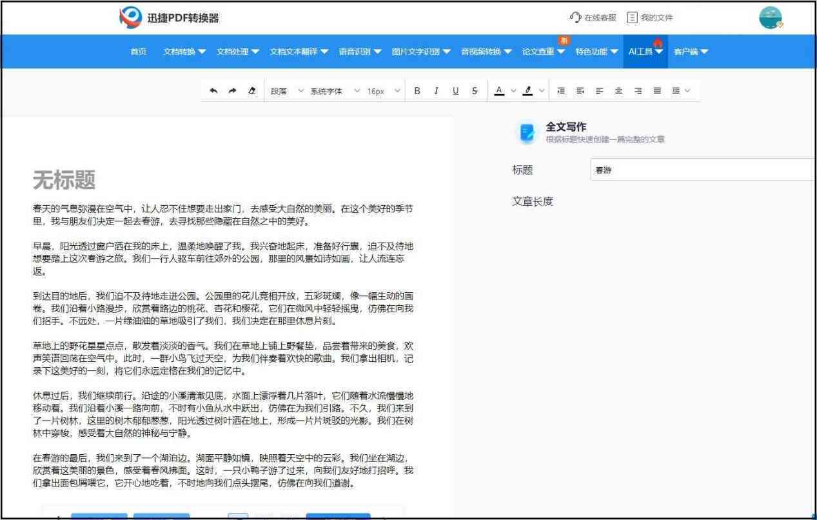Open the line spacing dropdown
This screenshot has width=817, height=520.
coord(681,91)
